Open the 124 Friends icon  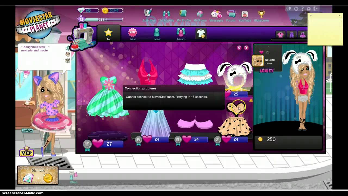166,14
